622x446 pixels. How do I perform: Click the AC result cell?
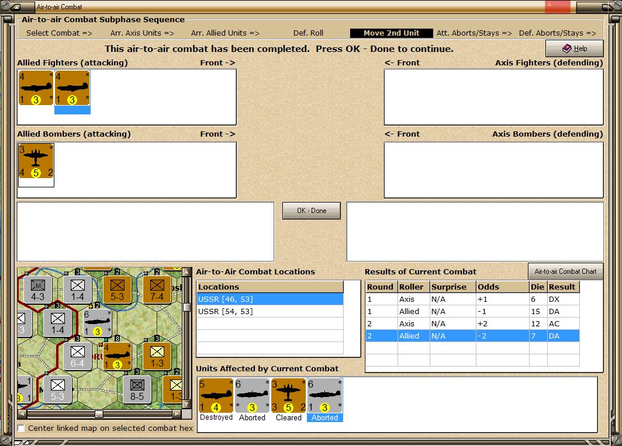tap(564, 323)
